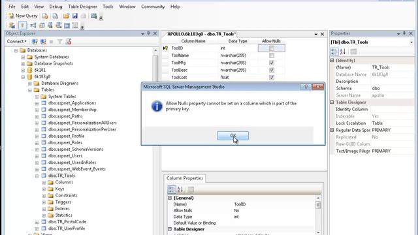Uncheck Allow Nulls for ToolDesc row
418x235 pixels.
[x=272, y=70]
